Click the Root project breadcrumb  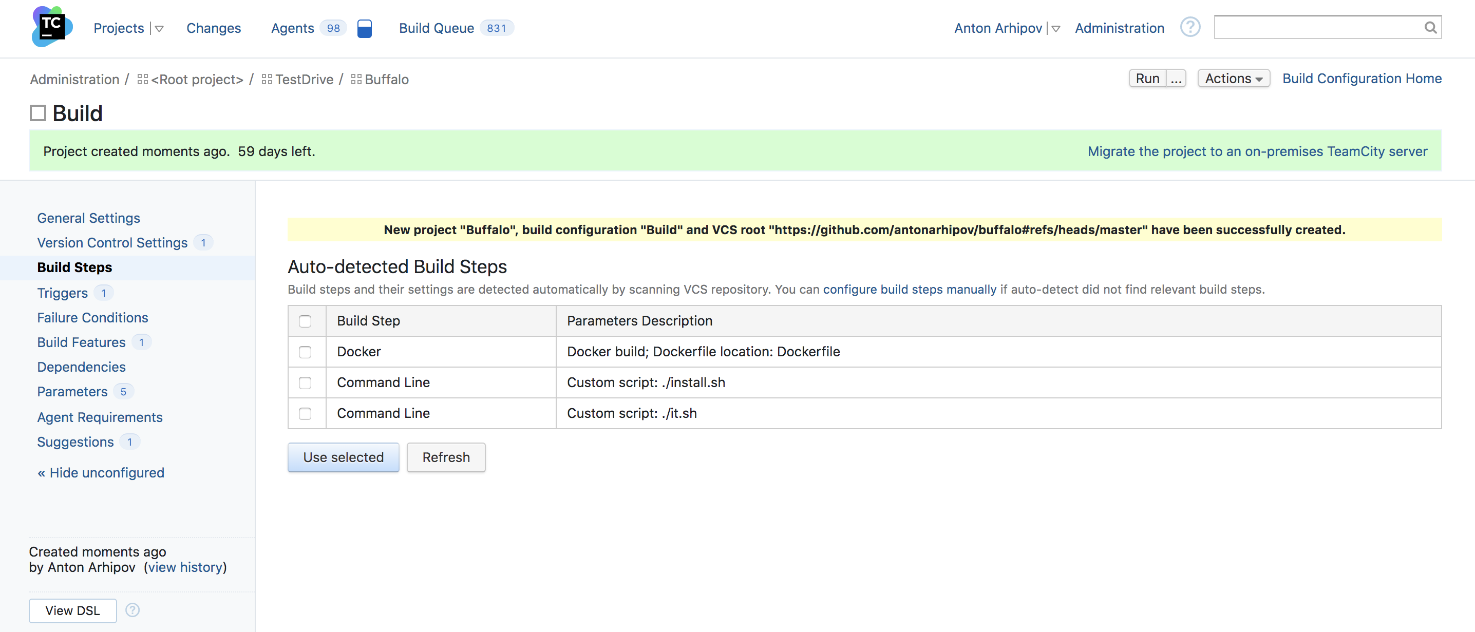pyautogui.click(x=197, y=79)
